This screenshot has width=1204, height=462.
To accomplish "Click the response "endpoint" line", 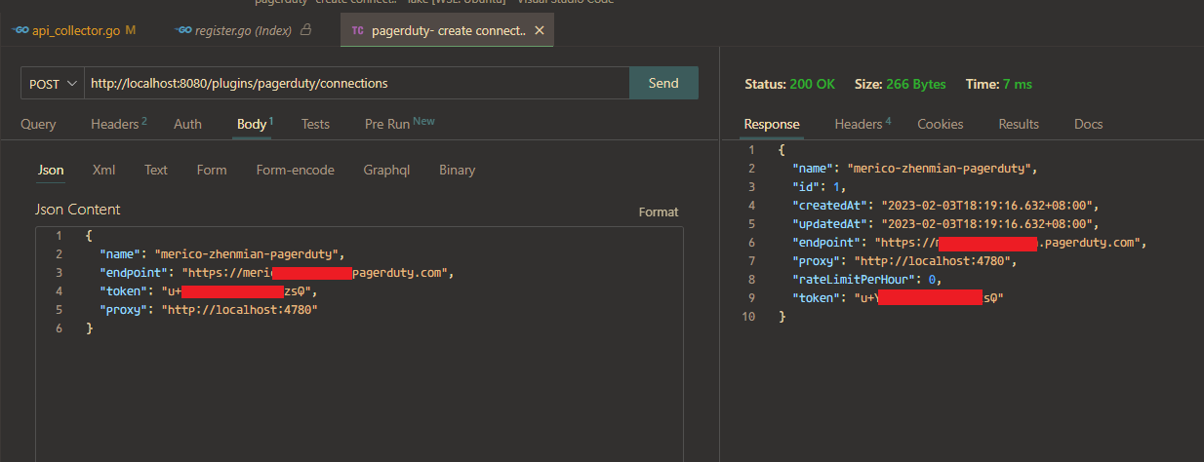I will 969,243.
